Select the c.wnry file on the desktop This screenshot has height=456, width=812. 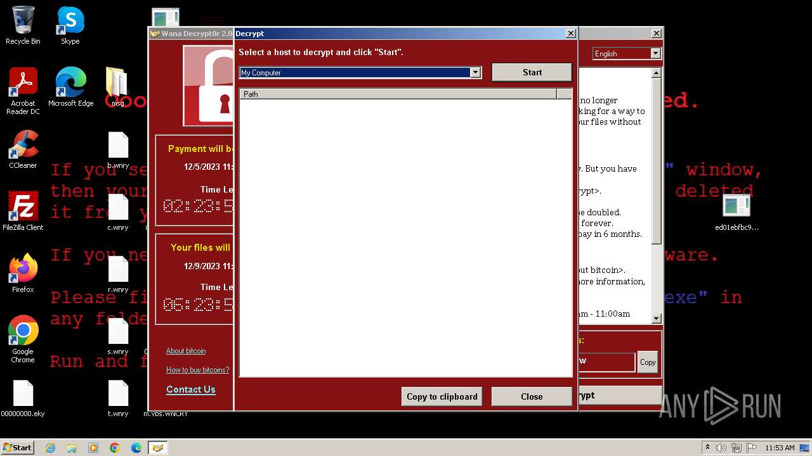click(118, 212)
